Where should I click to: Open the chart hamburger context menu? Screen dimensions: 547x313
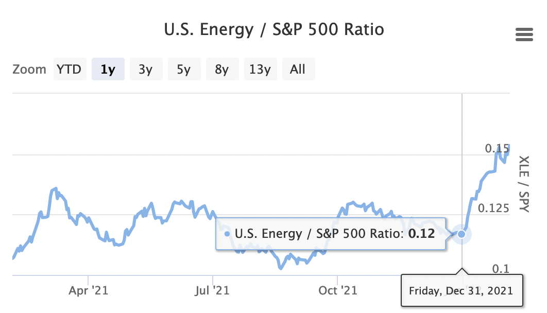pos(524,34)
